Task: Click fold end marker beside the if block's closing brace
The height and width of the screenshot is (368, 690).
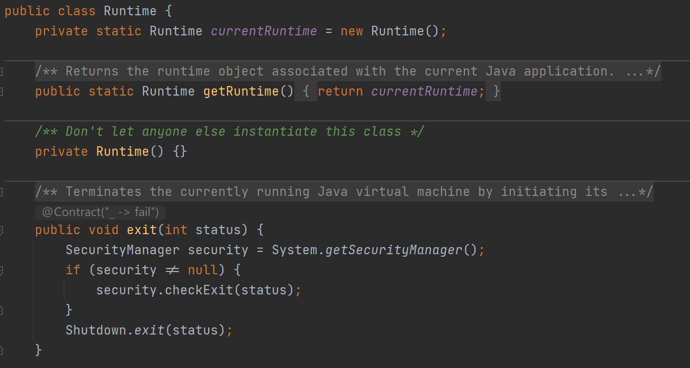Action: pyautogui.click(x=1, y=310)
